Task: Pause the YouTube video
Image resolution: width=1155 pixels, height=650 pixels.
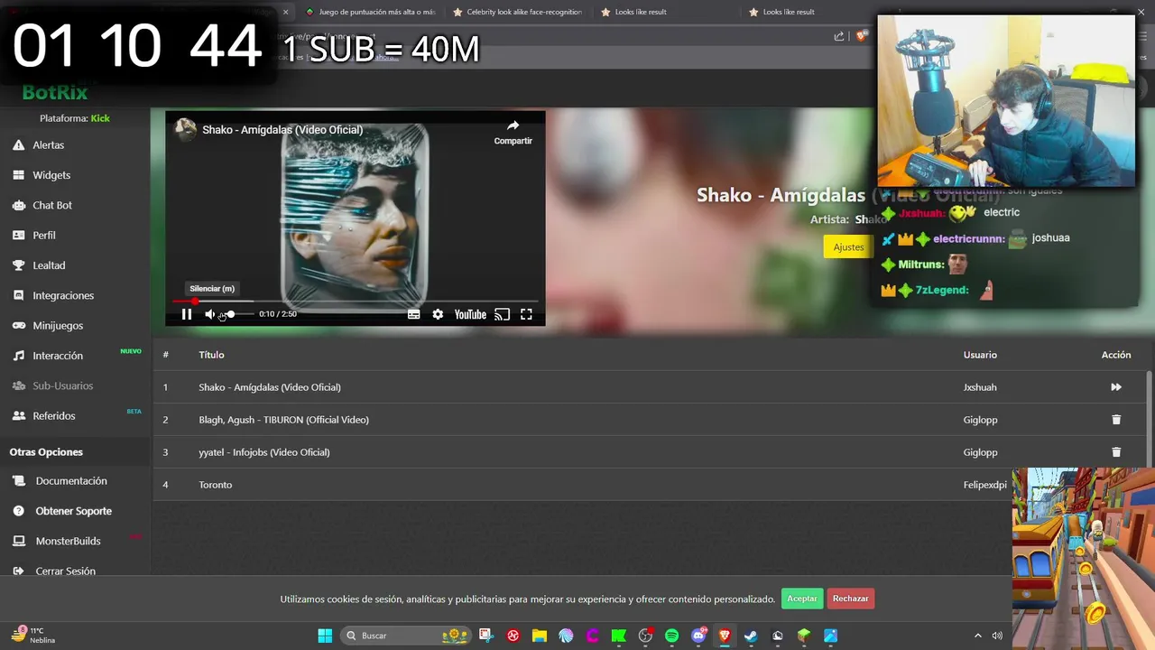Action: 187,314
